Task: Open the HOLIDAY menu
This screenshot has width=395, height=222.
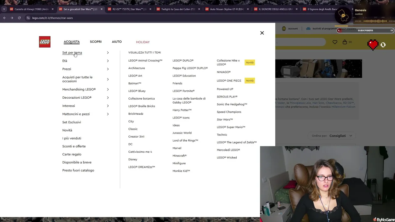Action: coord(143,42)
